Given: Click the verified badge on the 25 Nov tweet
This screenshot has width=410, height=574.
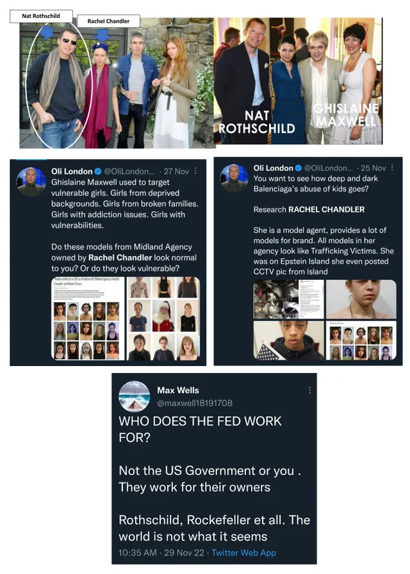Looking at the screenshot, I should 299,168.
